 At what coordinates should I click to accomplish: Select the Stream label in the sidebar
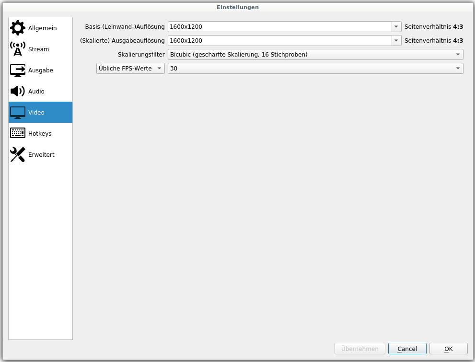coord(39,49)
